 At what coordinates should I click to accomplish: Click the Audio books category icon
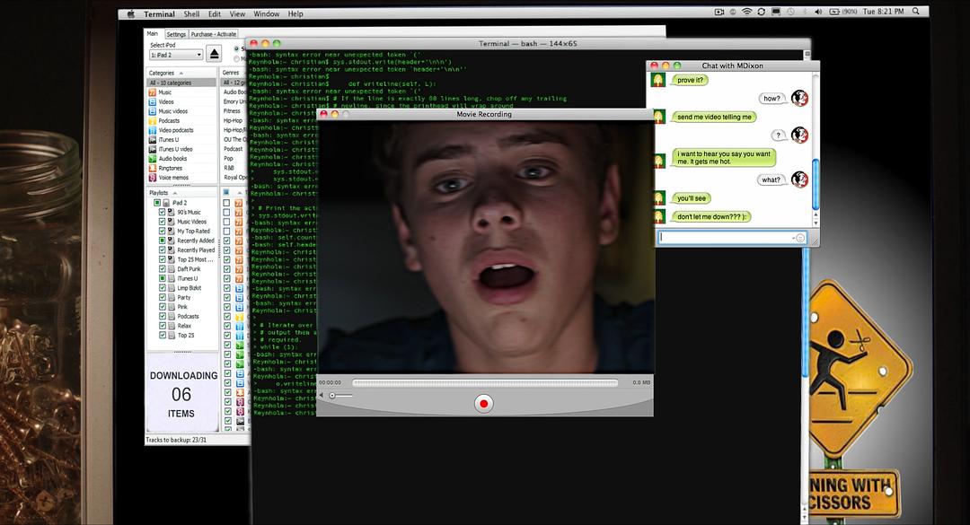[x=152, y=158]
